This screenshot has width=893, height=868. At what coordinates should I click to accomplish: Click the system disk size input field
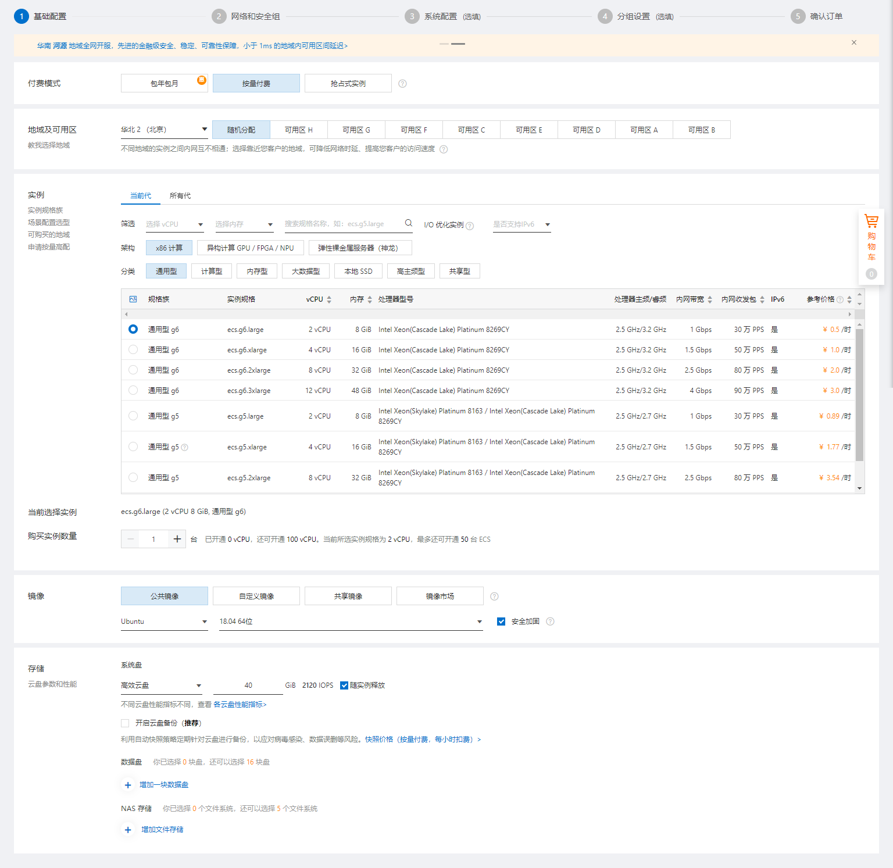click(x=248, y=685)
